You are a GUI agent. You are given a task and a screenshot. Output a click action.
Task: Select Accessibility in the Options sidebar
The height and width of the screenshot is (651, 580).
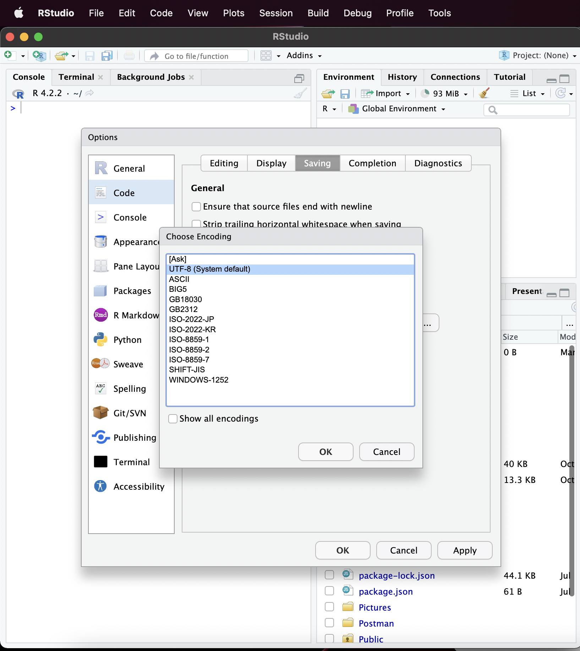click(131, 486)
